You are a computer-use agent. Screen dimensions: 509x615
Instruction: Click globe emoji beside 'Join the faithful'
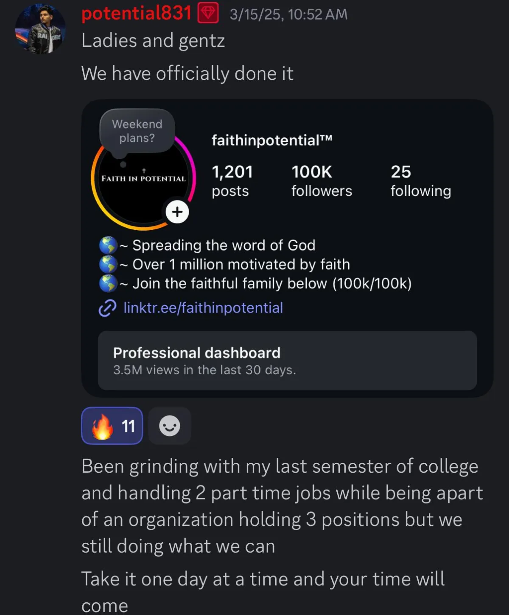(108, 283)
